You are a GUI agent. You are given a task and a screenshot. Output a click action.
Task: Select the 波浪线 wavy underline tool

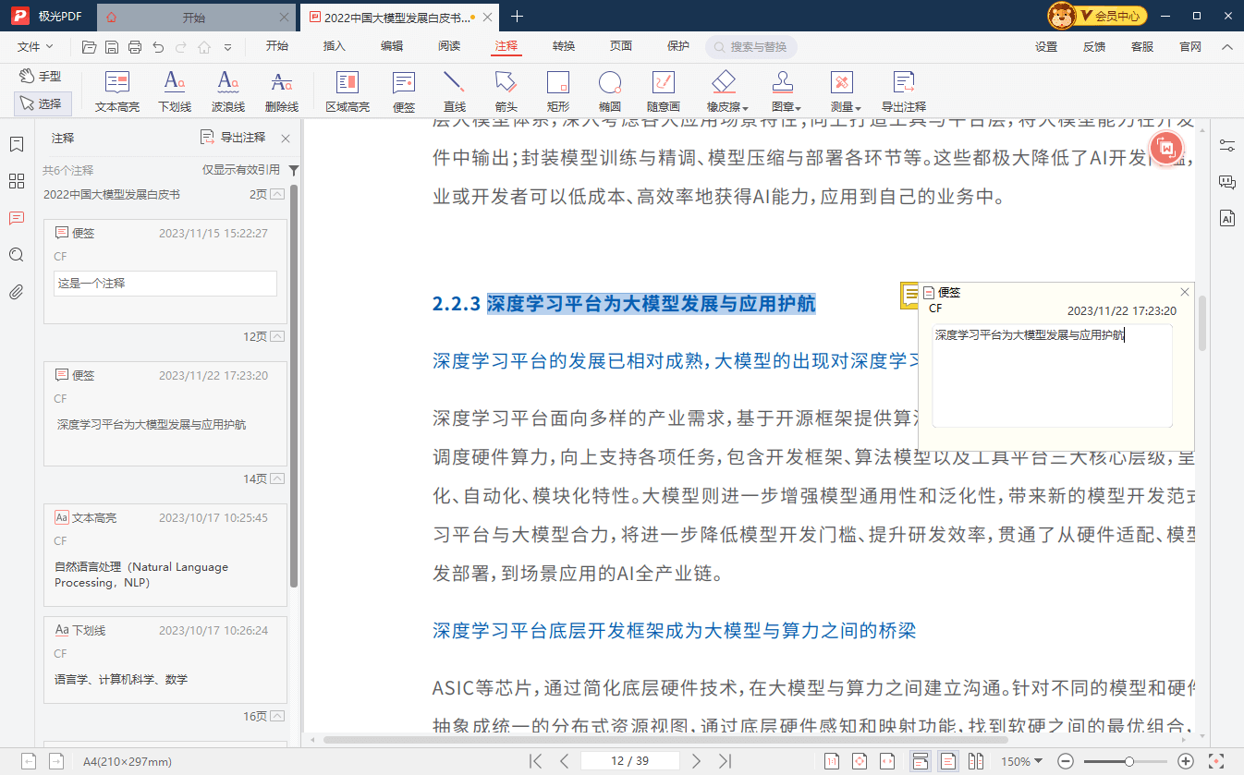pos(227,91)
